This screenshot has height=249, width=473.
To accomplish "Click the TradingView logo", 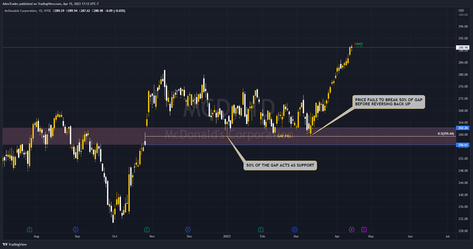I will coord(15,244).
